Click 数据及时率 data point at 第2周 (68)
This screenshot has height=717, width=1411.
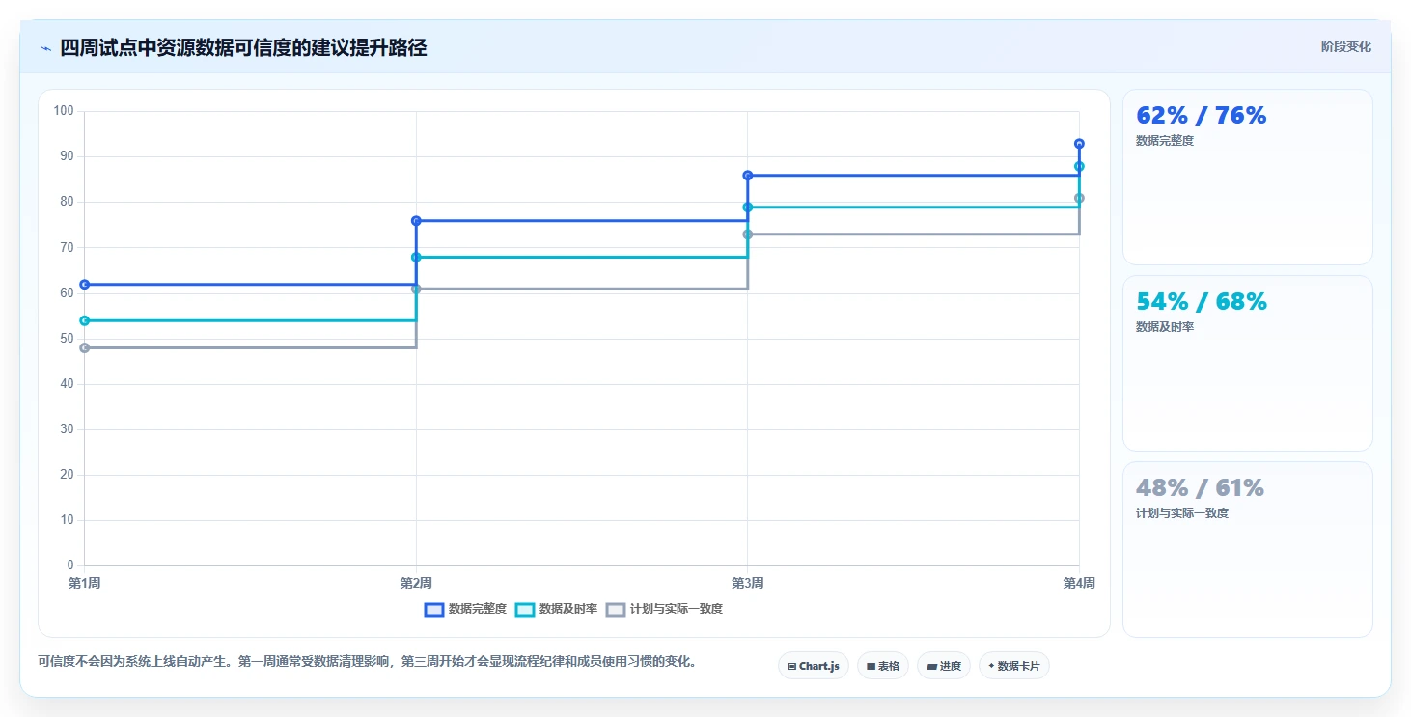(416, 257)
